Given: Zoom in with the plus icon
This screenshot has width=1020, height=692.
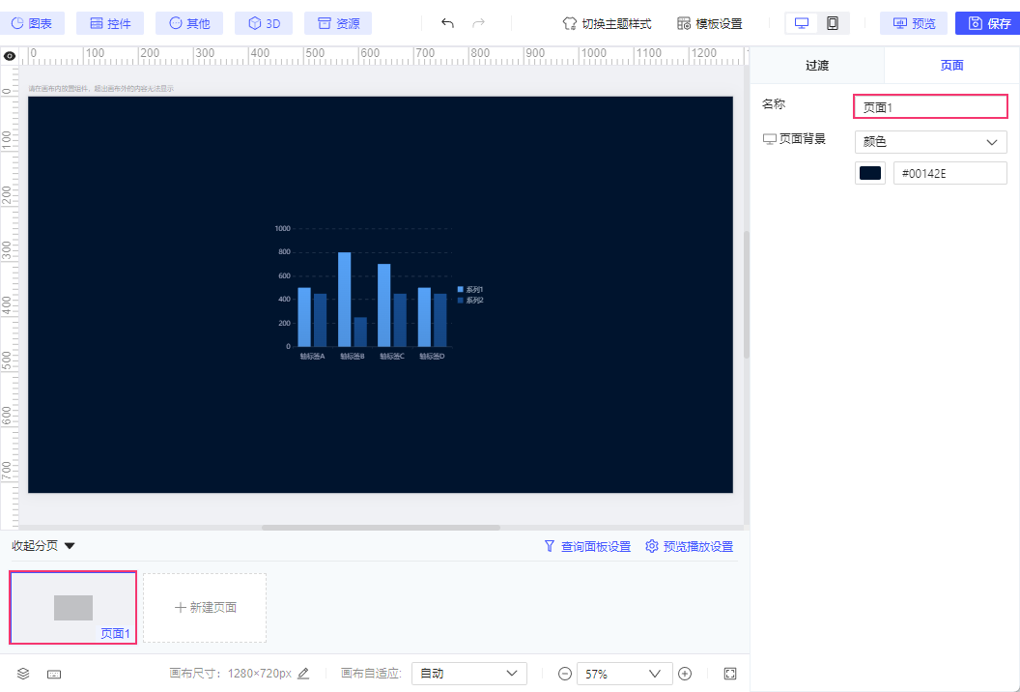Looking at the screenshot, I should (685, 674).
